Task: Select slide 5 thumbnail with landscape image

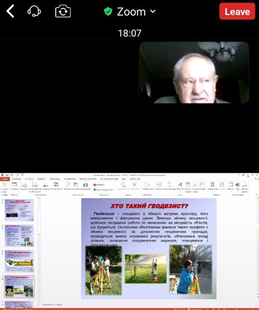Action: pos(19,261)
